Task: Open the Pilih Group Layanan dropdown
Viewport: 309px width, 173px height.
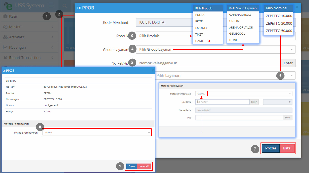Action: tap(216, 49)
